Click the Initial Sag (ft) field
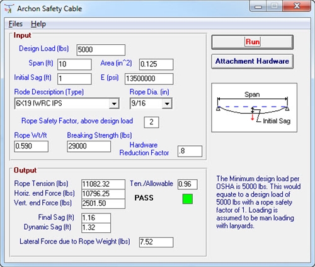The width and height of the screenshot is (315, 267). click(74, 79)
